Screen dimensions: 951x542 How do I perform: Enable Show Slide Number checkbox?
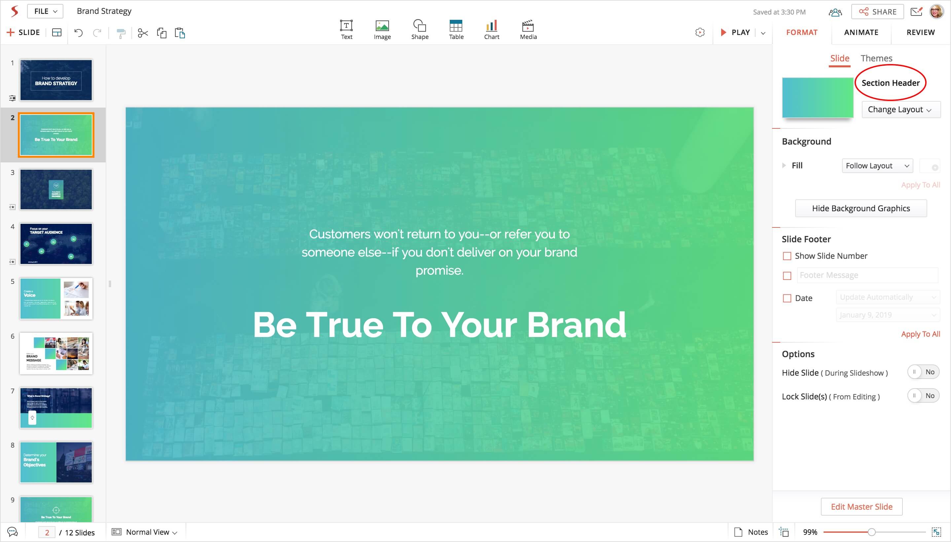(x=787, y=256)
